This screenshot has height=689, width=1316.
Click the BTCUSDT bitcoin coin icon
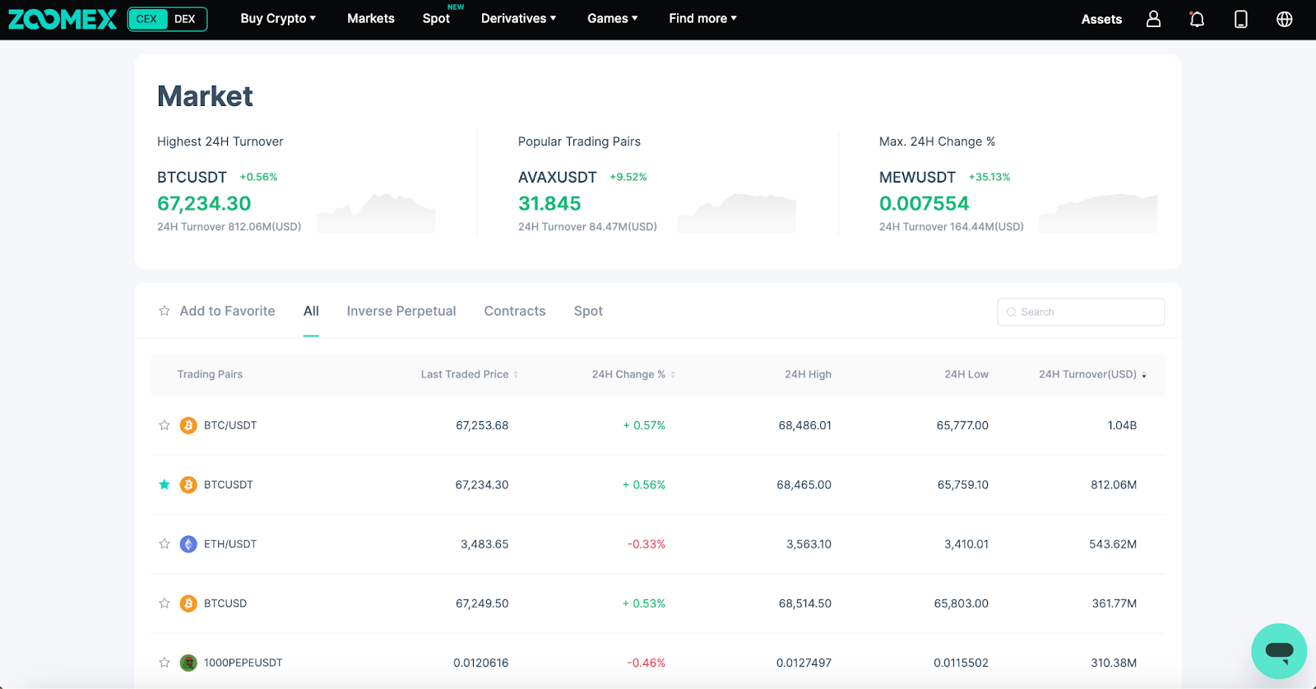point(188,484)
